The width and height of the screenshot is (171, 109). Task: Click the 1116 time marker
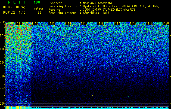(100, 23)
